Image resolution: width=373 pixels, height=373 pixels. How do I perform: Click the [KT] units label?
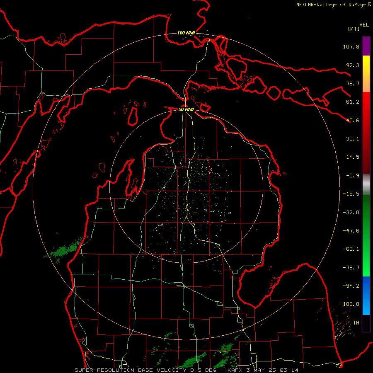(x=354, y=29)
